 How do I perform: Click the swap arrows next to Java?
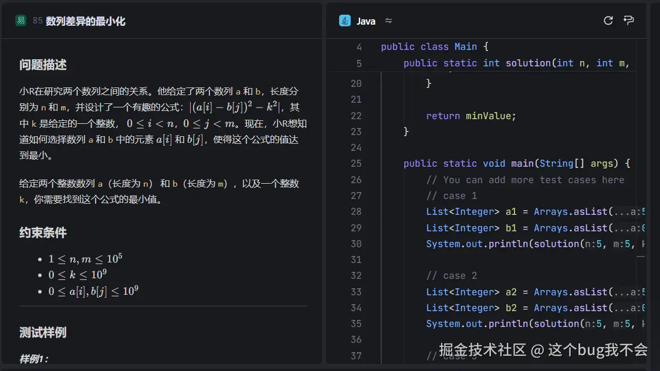coord(388,21)
